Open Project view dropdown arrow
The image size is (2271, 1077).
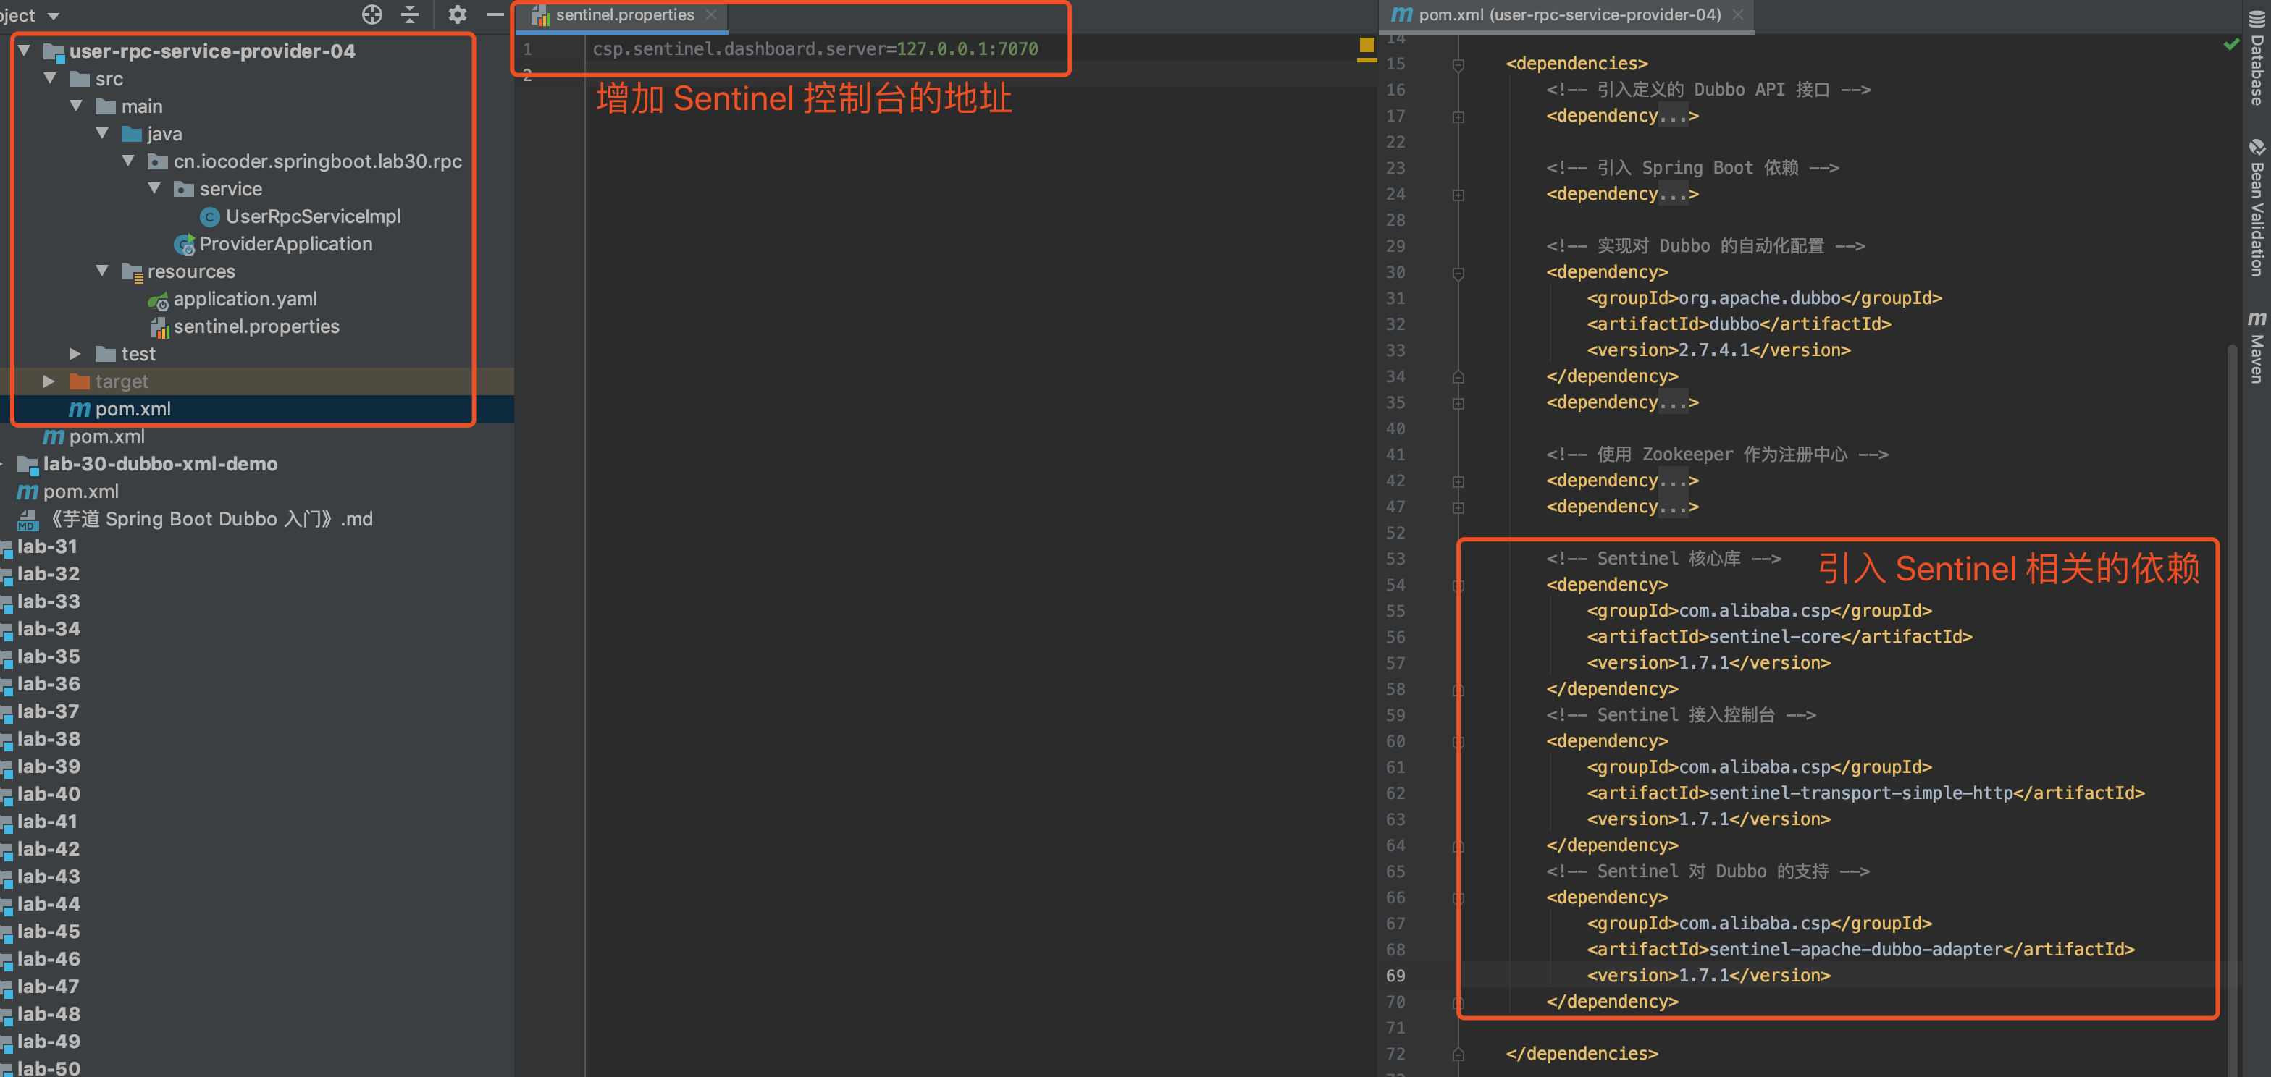[x=54, y=16]
